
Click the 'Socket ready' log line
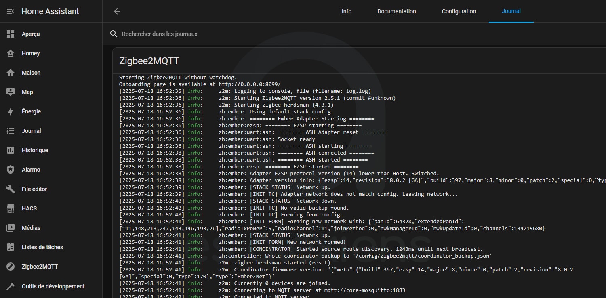tap(217, 139)
